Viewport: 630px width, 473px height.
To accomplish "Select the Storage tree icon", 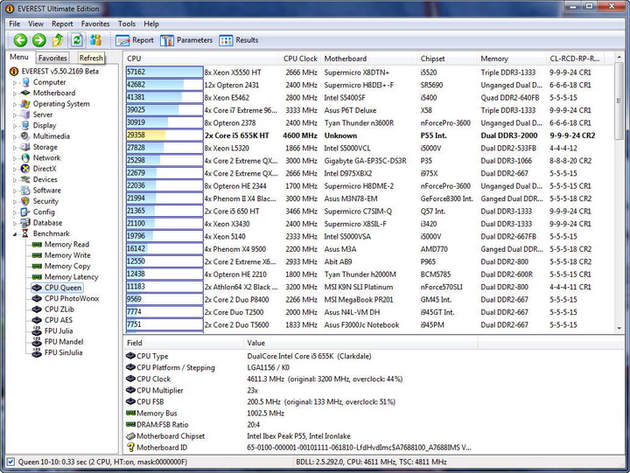I will point(25,148).
